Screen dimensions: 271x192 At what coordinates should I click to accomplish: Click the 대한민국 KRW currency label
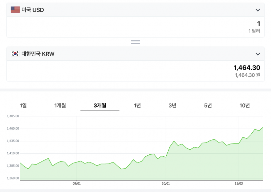pyautogui.click(x=38, y=54)
